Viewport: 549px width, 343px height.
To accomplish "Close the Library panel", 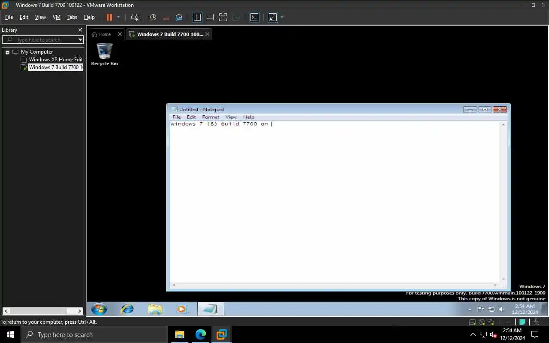I will 80,30.
